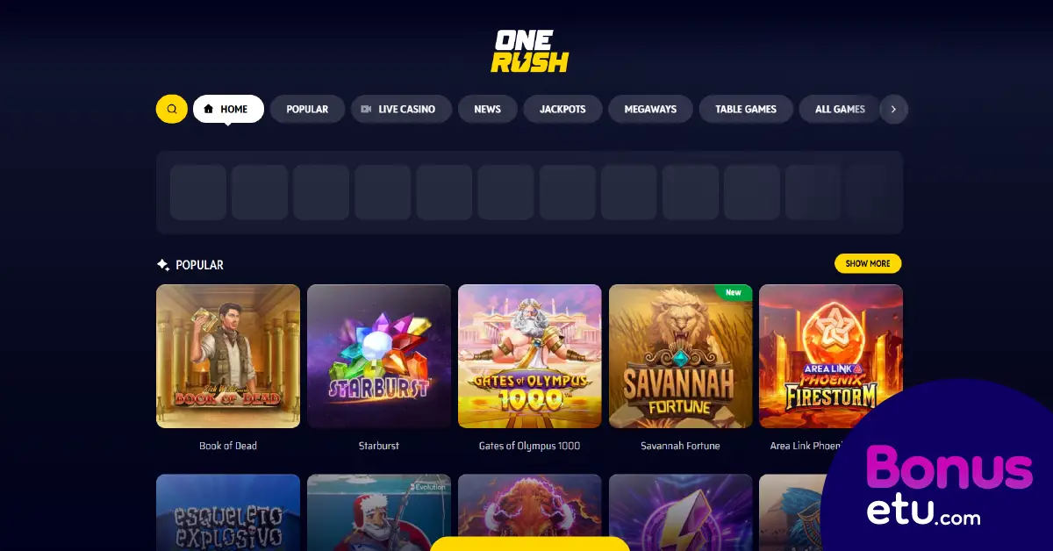Switch to the Live Casino tab
Image resolution: width=1053 pixels, height=551 pixels.
(402, 109)
